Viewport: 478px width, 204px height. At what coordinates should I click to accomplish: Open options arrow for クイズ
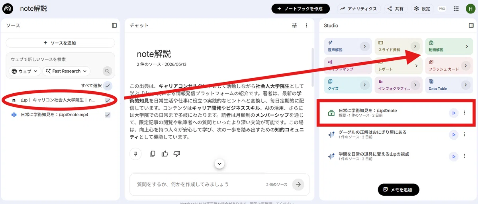click(364, 85)
